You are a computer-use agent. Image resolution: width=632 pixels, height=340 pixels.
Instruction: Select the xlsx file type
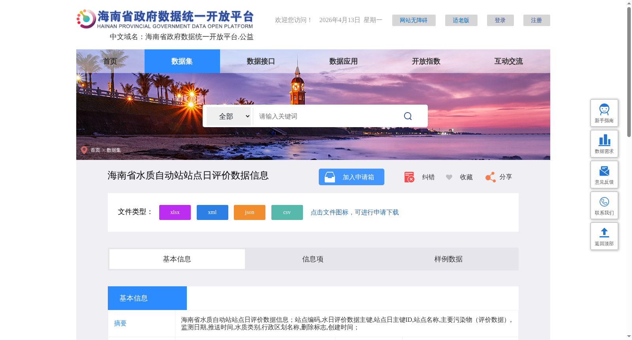(175, 212)
